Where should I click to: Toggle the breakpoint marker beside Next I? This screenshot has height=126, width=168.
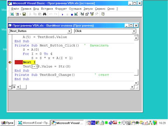click(x=10, y=62)
